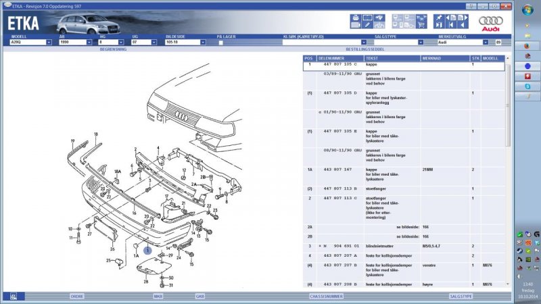This screenshot has height=304, width=541.
Task: Select the BESTILLINGSSEDDEL tab
Action: (366, 49)
